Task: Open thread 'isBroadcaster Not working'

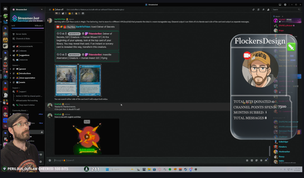Action: coord(27,100)
